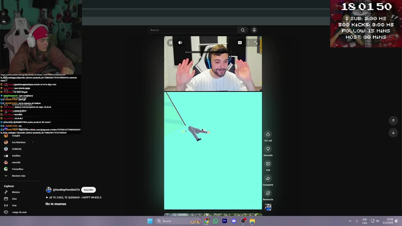
Task: Open Vivir live section
Action: pyautogui.click(x=14, y=206)
